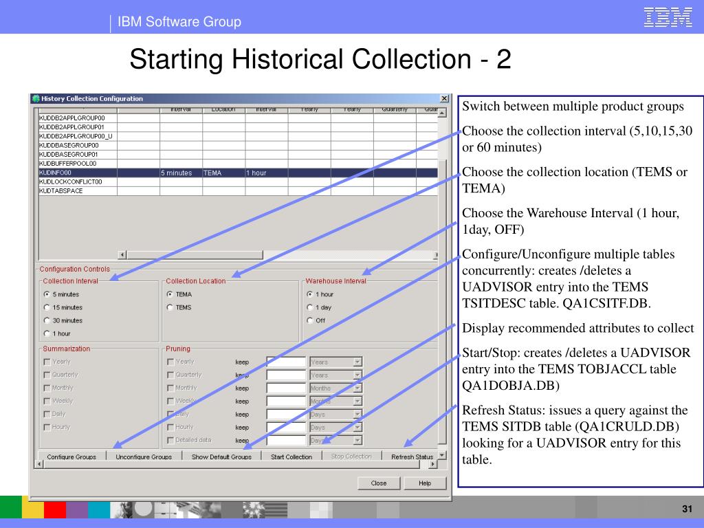
Task: Select the 5 minutes collection interval
Action: (47, 294)
